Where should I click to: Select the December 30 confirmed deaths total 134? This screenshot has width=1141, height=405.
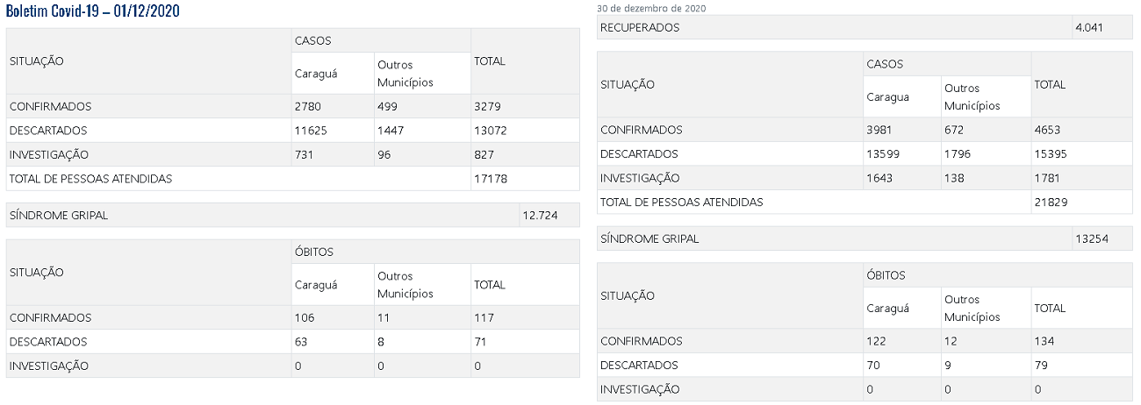pyautogui.click(x=1044, y=341)
